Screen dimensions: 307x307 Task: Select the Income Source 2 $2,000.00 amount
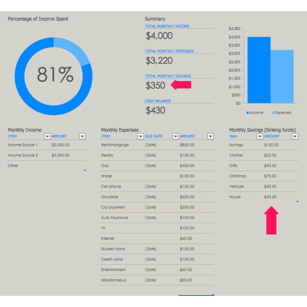pyautogui.click(x=61, y=155)
